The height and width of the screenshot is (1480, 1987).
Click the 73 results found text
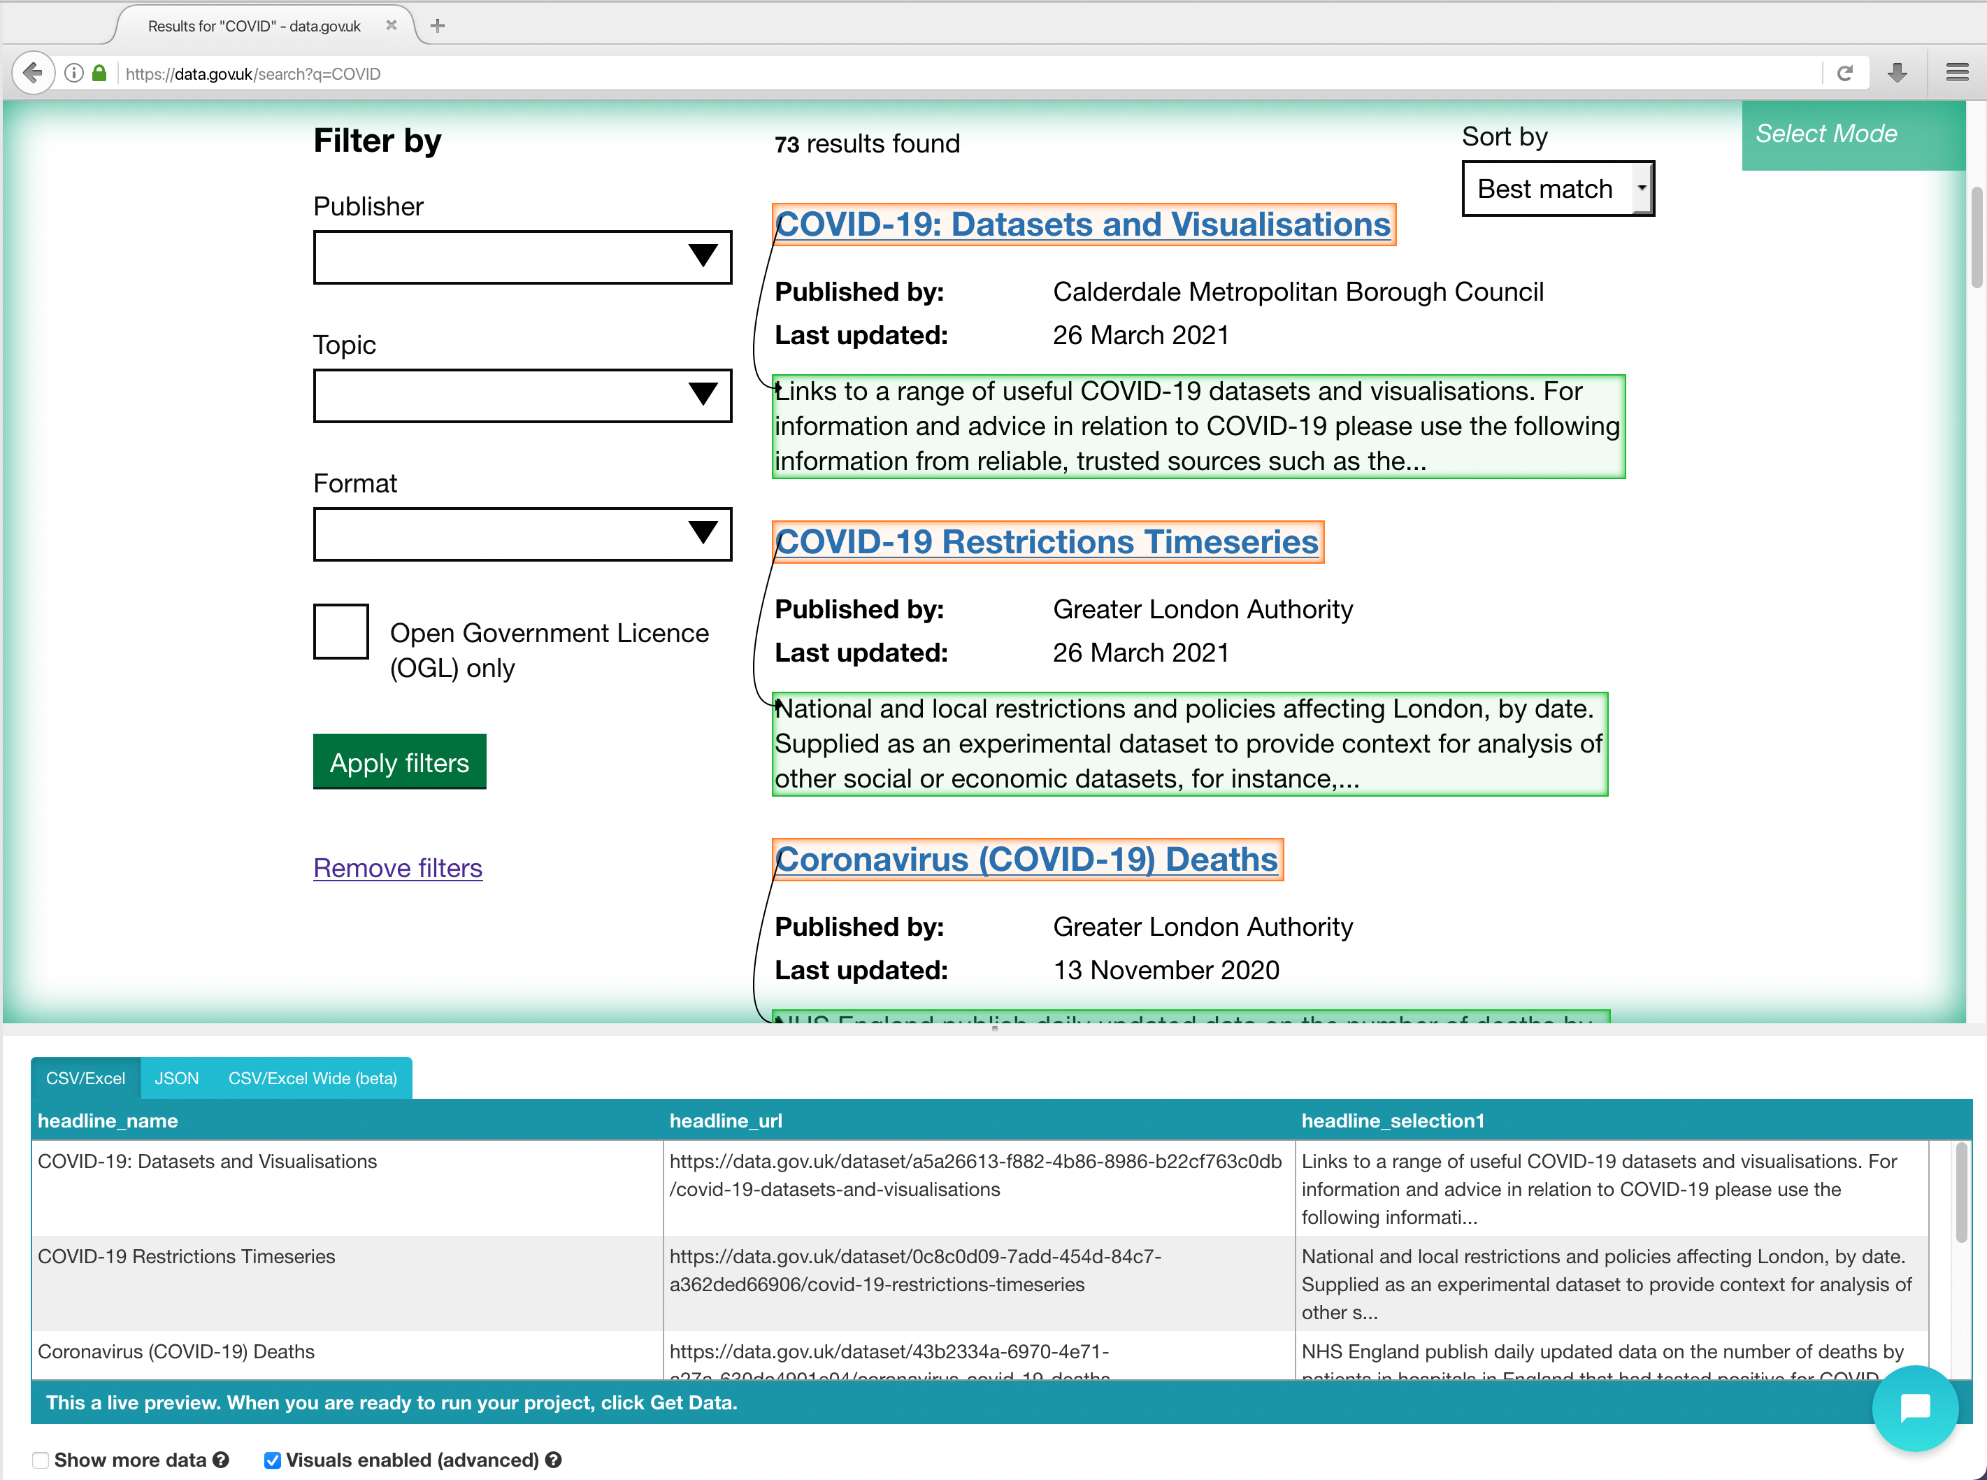pos(867,143)
